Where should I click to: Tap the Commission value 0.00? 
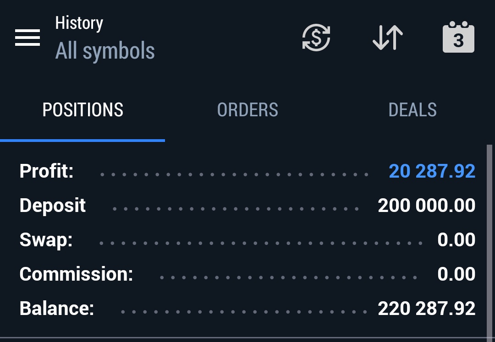click(x=456, y=274)
